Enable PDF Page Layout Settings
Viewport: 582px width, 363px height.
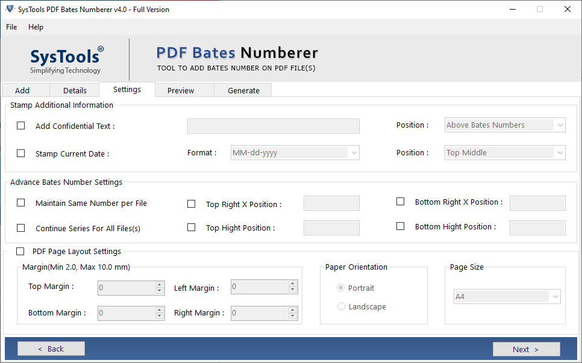20,251
